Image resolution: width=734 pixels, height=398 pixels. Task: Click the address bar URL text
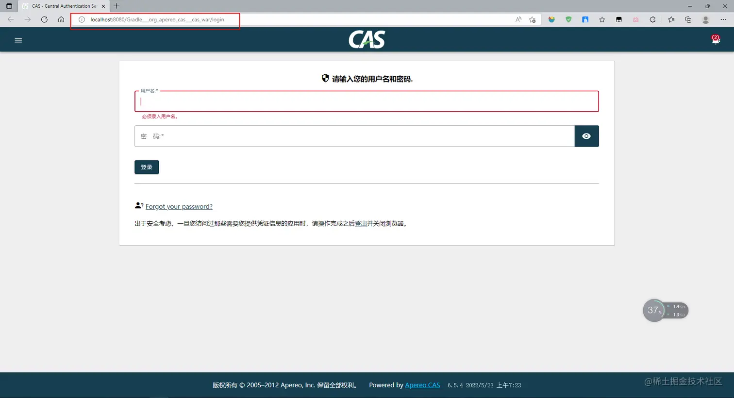tap(157, 19)
